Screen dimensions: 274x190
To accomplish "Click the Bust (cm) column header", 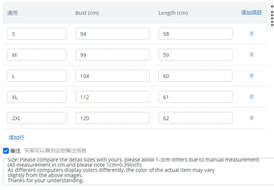I will click(87, 13).
